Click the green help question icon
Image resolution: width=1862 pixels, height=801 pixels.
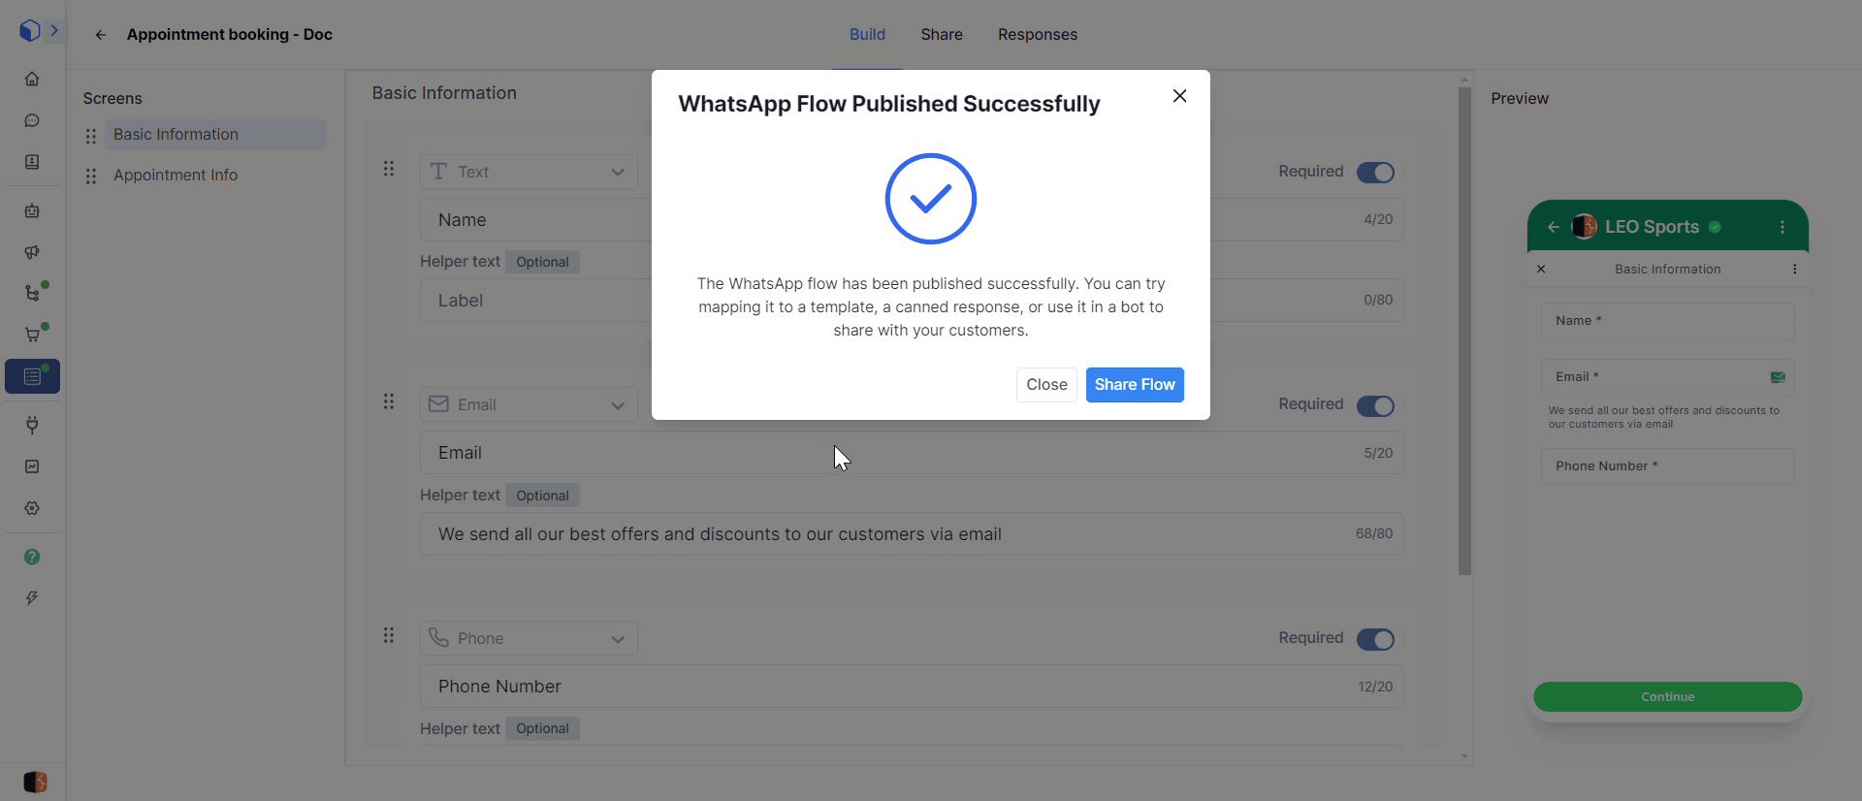click(x=32, y=557)
